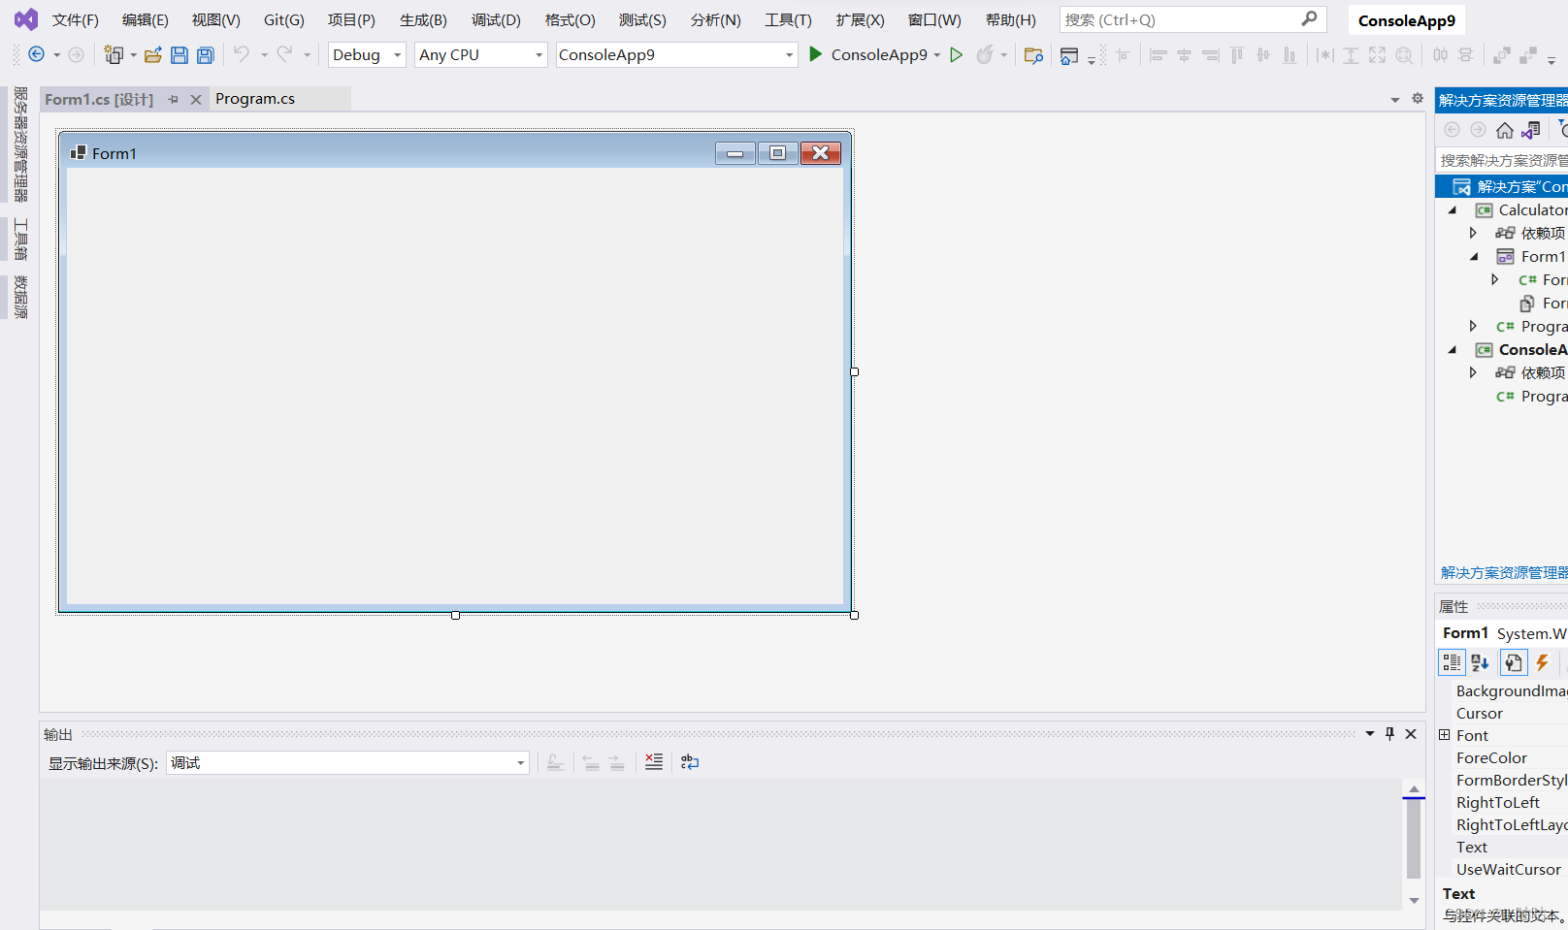The image size is (1568, 930).
Task: Show Events with the lightning icon
Action: 1542,662
